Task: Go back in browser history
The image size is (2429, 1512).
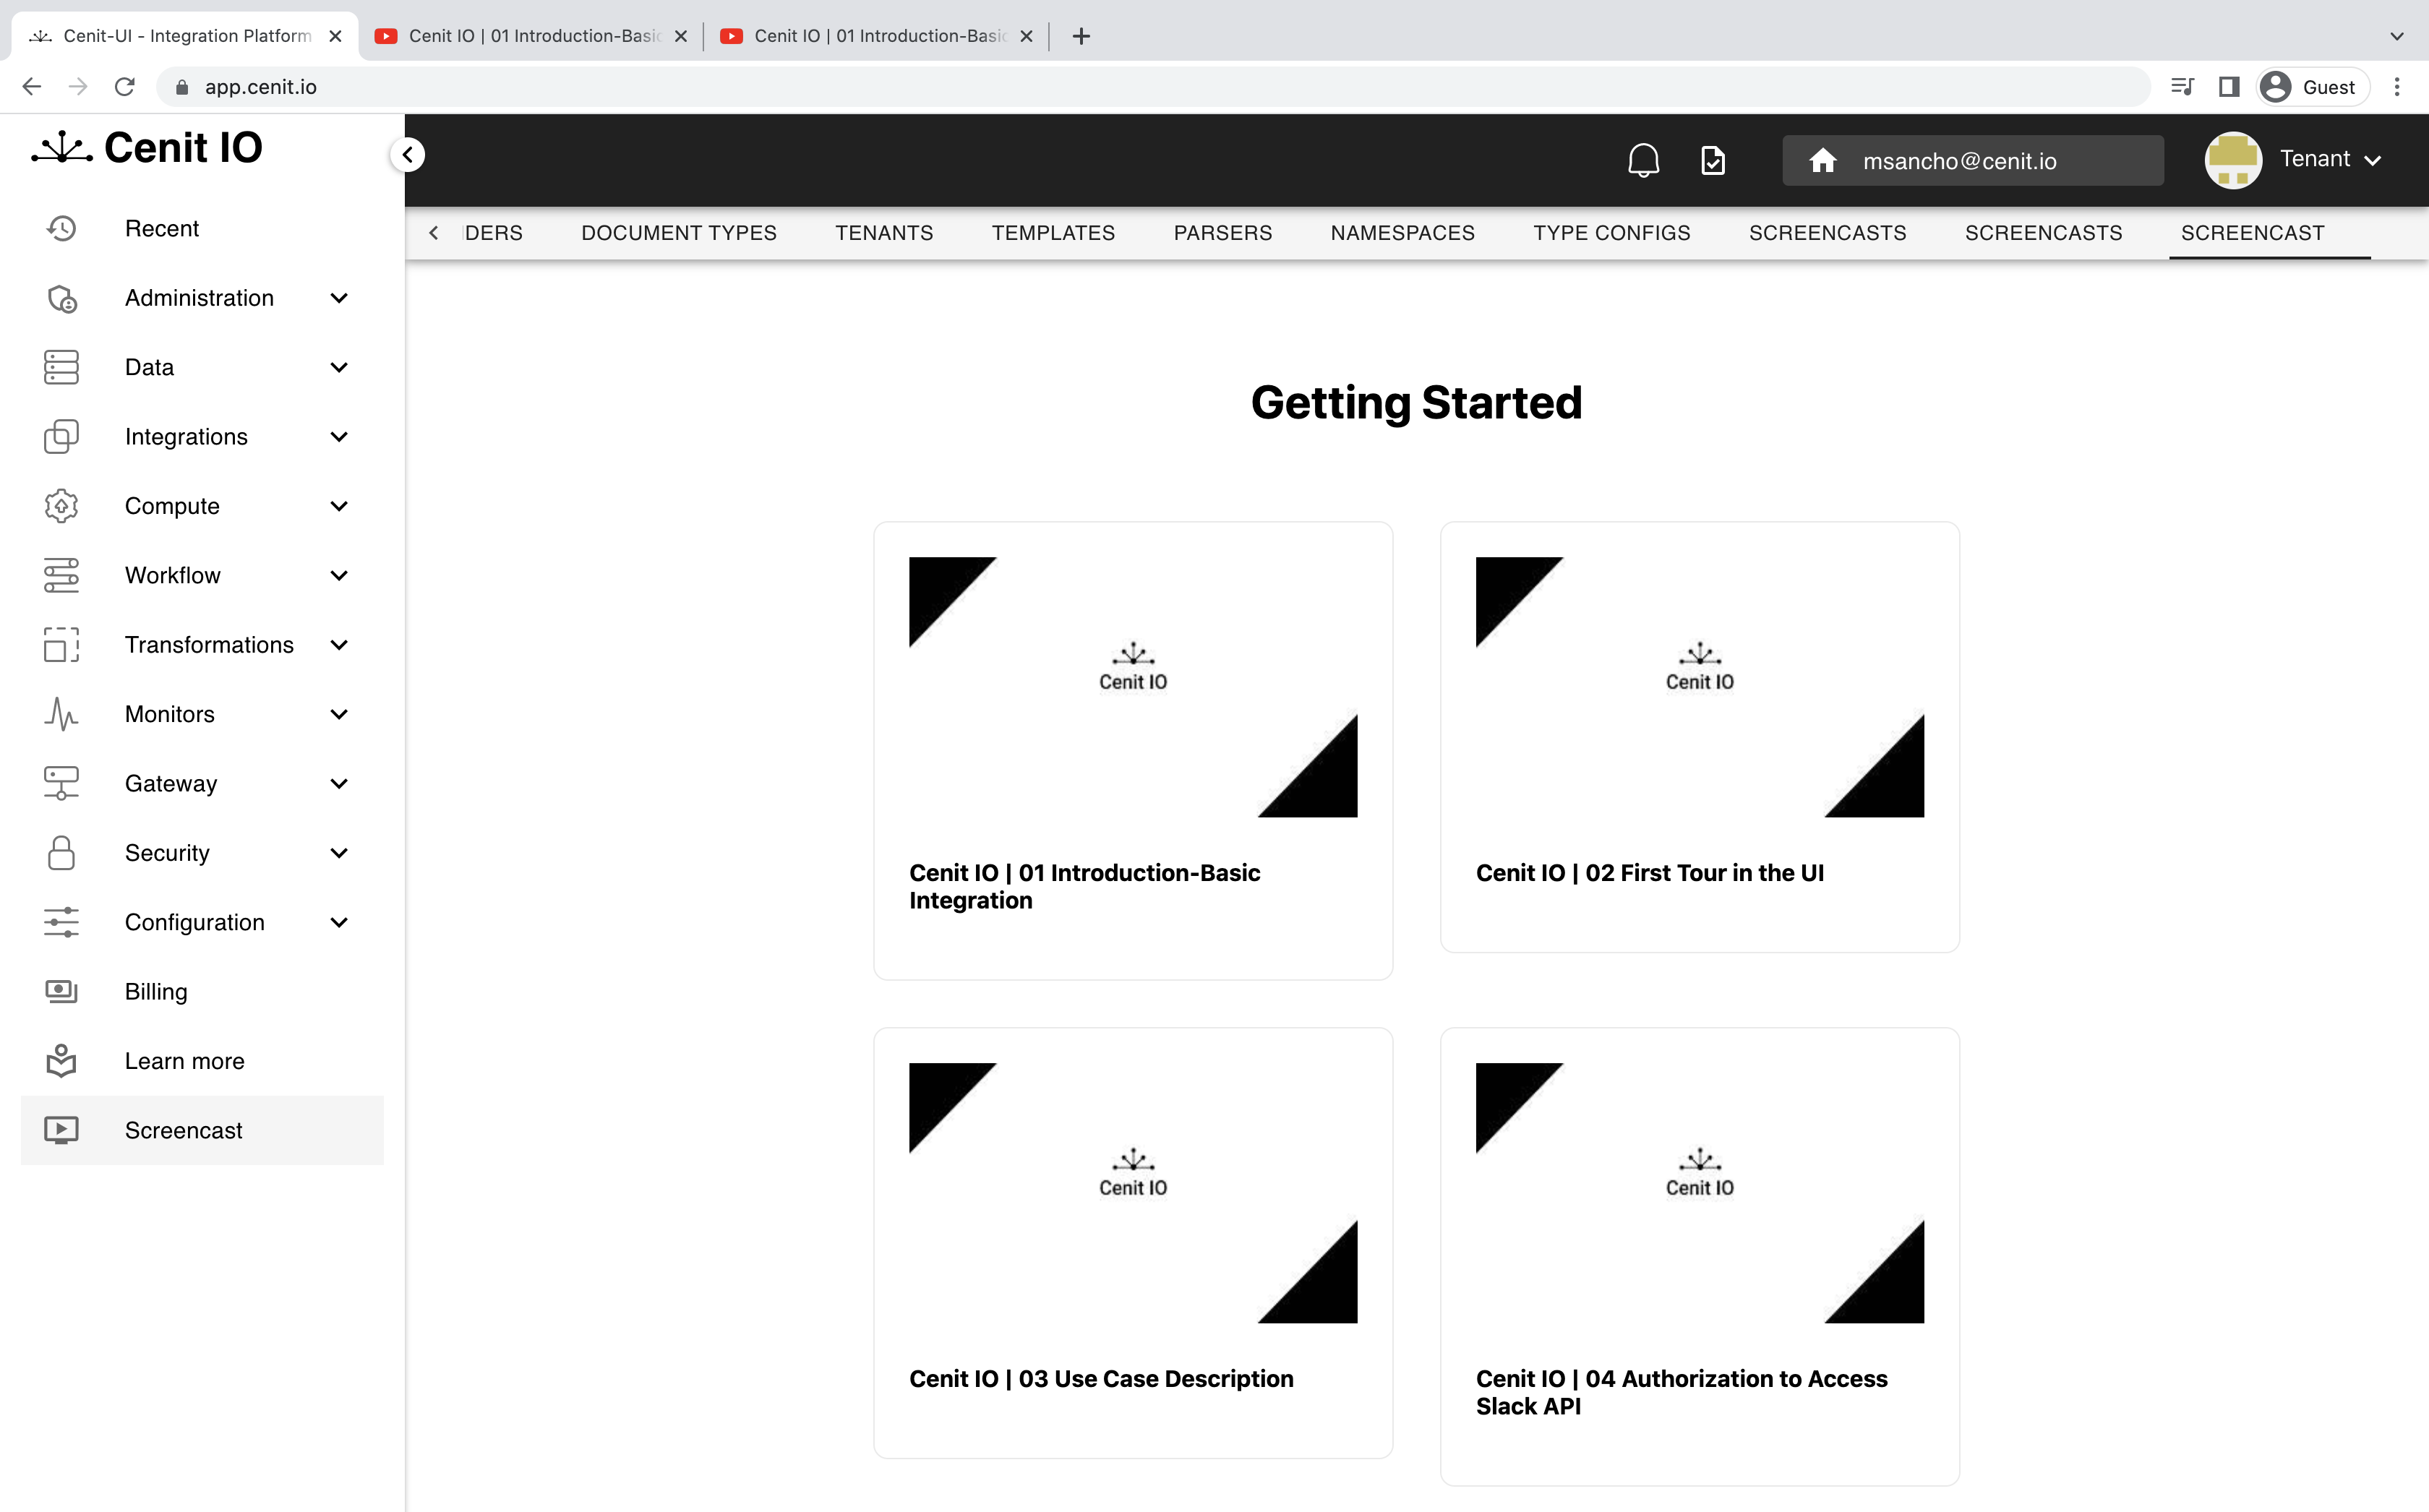Action: [32, 87]
